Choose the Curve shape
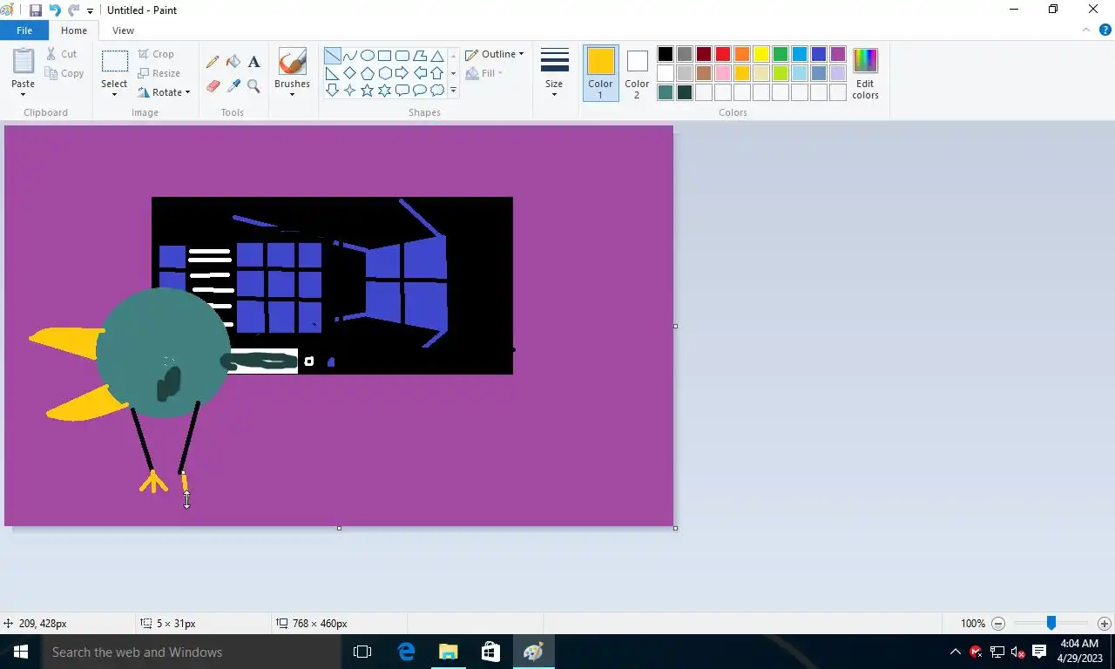 (350, 56)
